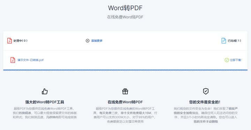The height and width of the screenshot is (130, 251).
Task: Show the 已完成(1) completed list
Action: [234, 41]
